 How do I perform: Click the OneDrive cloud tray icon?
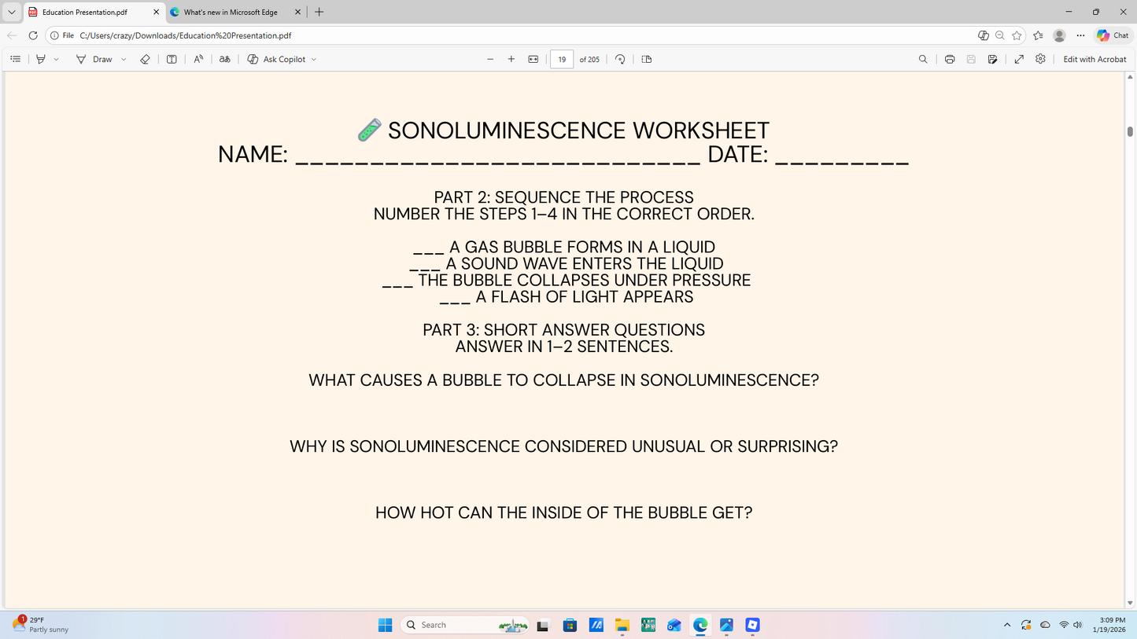pos(1045,625)
